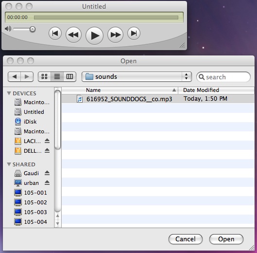Switch to list view in Open dialog
257x253 pixels.
click(x=57, y=76)
